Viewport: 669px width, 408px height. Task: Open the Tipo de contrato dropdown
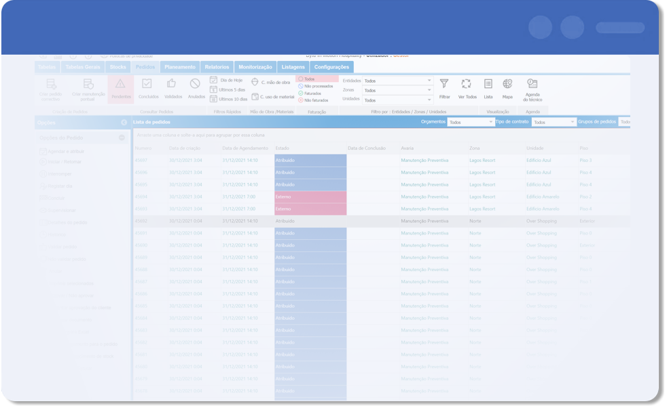tap(553, 123)
